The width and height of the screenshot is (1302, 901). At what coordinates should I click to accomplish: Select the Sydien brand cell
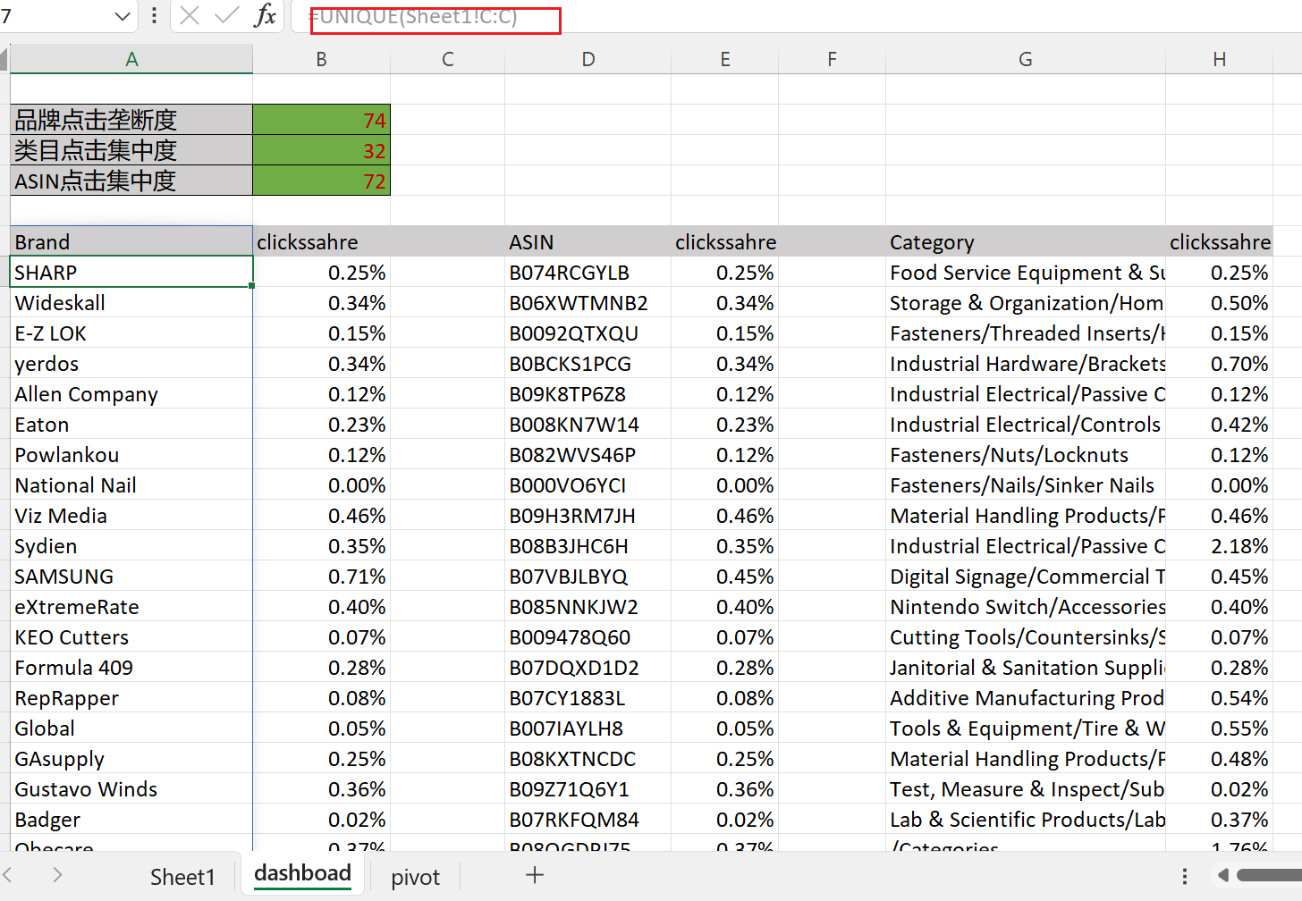pyautogui.click(x=131, y=545)
